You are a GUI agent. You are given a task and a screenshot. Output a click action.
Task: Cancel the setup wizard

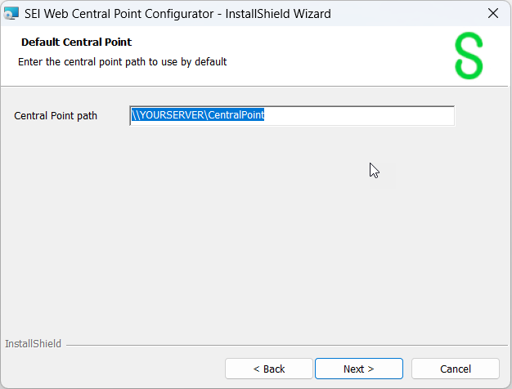(x=455, y=369)
